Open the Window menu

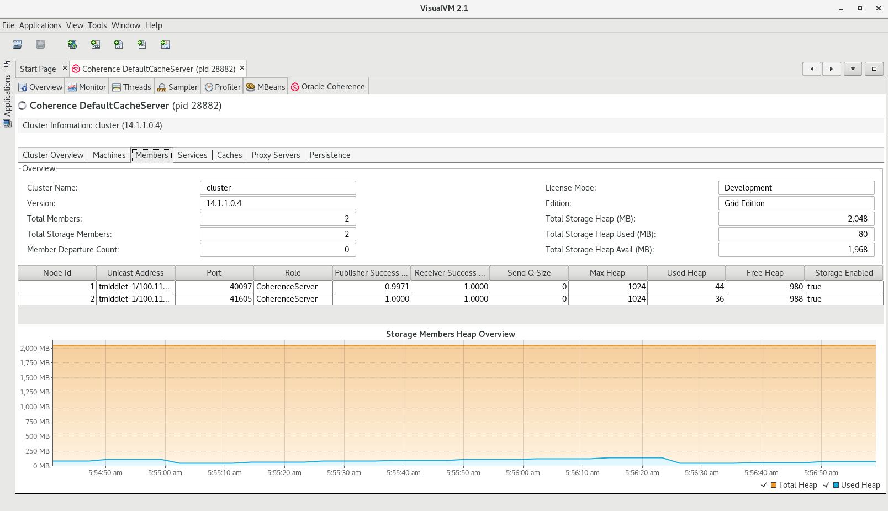point(126,25)
